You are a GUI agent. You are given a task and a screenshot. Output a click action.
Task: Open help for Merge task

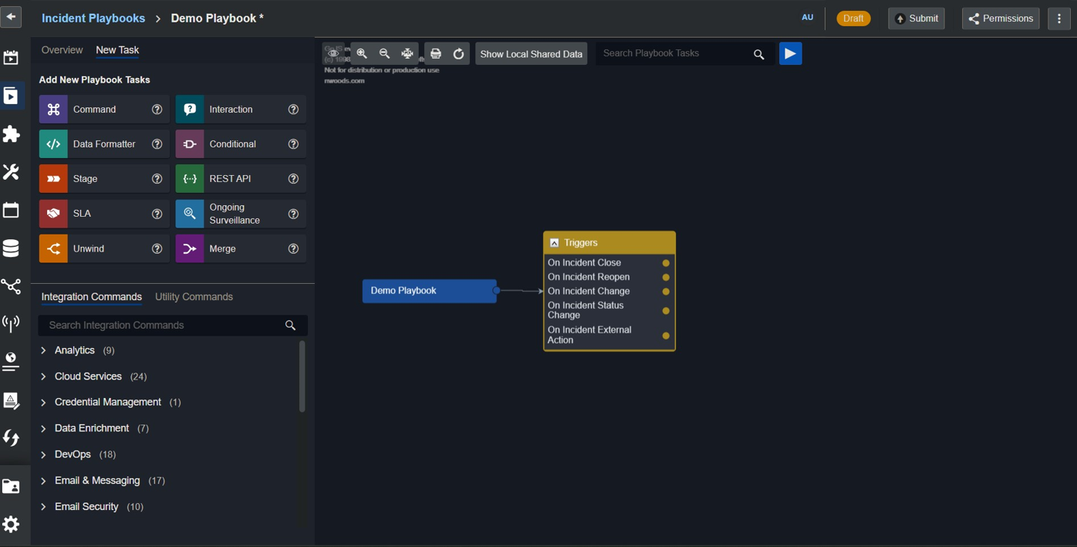293,249
